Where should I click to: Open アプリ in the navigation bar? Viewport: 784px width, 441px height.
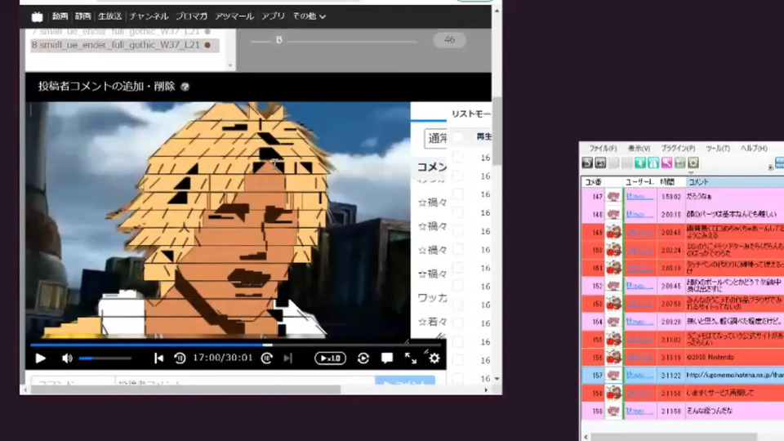[273, 16]
